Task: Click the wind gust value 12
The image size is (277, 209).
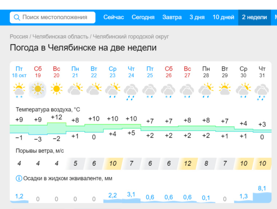Action: (x=188, y=163)
